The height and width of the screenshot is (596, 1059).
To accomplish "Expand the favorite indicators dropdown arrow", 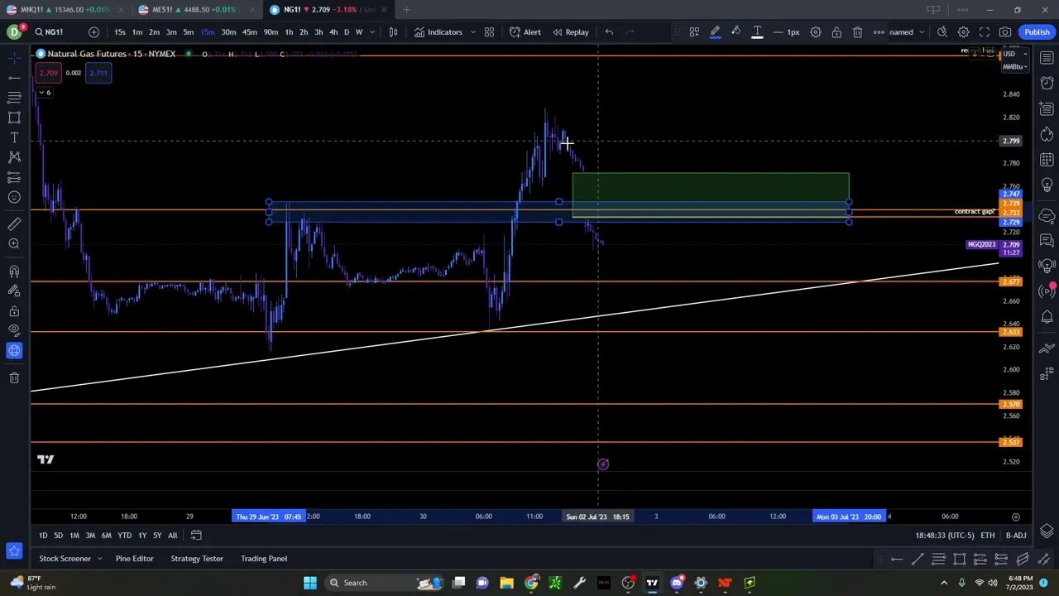I will coord(472,32).
